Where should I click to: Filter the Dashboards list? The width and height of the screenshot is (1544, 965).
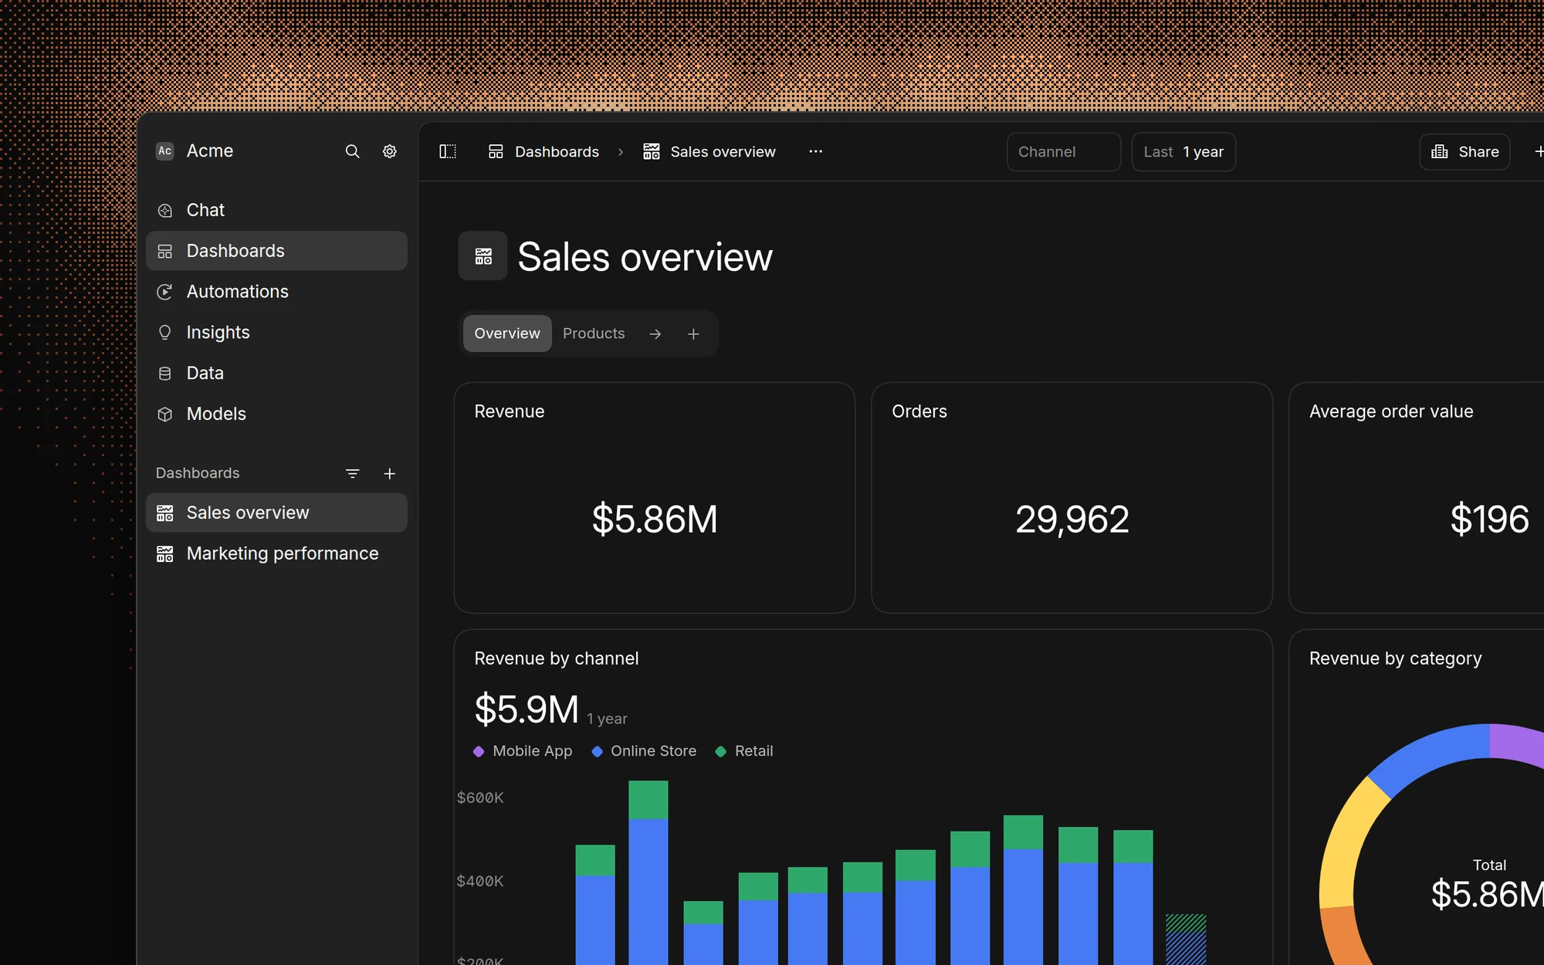click(352, 473)
